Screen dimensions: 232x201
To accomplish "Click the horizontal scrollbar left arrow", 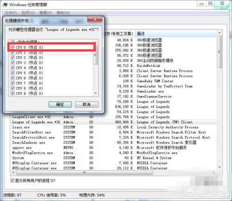I will [13, 172].
